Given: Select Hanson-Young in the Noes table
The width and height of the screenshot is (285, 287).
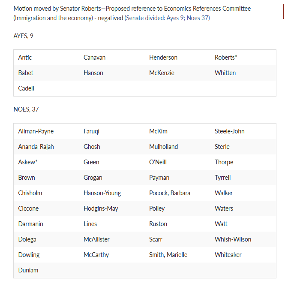Looking at the screenshot, I should 102,193.
